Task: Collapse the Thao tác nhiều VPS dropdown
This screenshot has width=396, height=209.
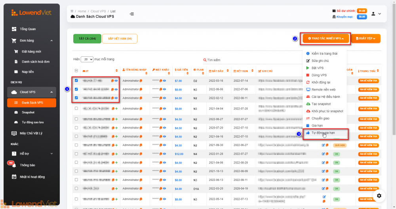Action: click(326, 38)
